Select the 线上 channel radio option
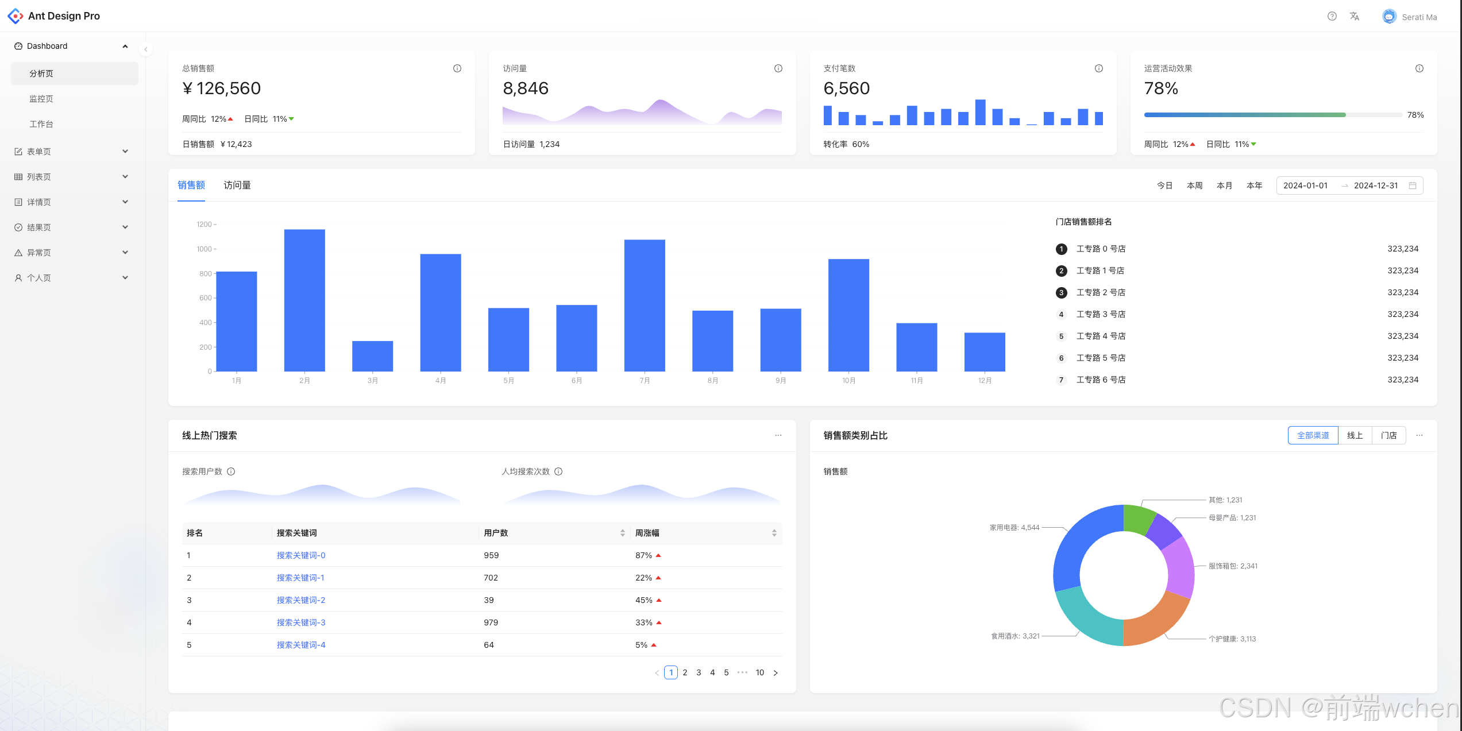 pos(1355,435)
